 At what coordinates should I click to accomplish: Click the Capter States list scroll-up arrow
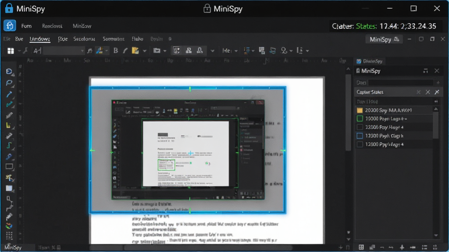pyautogui.click(x=436, y=109)
